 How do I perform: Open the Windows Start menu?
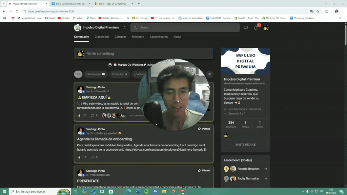[x=4, y=192]
